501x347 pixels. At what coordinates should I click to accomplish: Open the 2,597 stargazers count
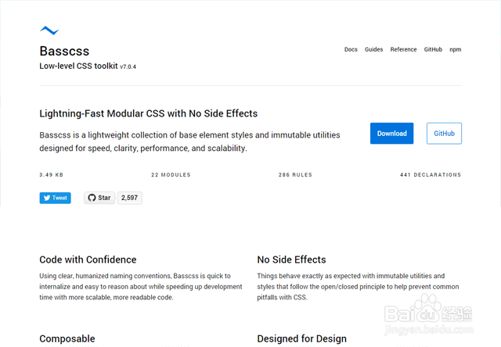coord(129,198)
